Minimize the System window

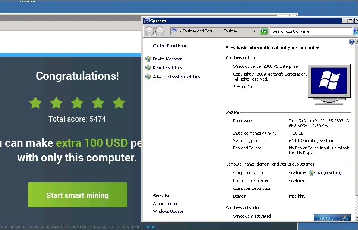[x=345, y=21]
